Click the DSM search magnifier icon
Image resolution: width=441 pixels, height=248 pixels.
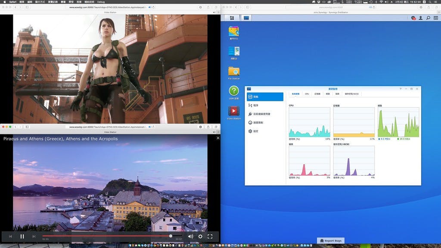[x=428, y=18]
